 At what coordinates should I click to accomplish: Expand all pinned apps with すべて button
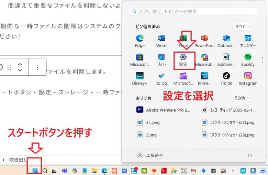242,26
